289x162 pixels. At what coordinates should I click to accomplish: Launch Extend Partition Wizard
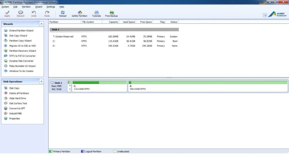tap(21, 31)
